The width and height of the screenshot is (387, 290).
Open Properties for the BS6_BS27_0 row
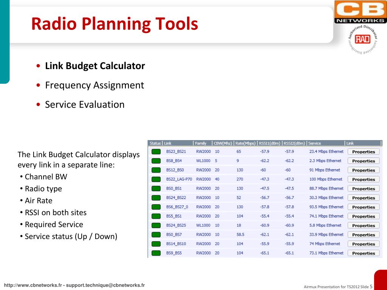pos(363,207)
